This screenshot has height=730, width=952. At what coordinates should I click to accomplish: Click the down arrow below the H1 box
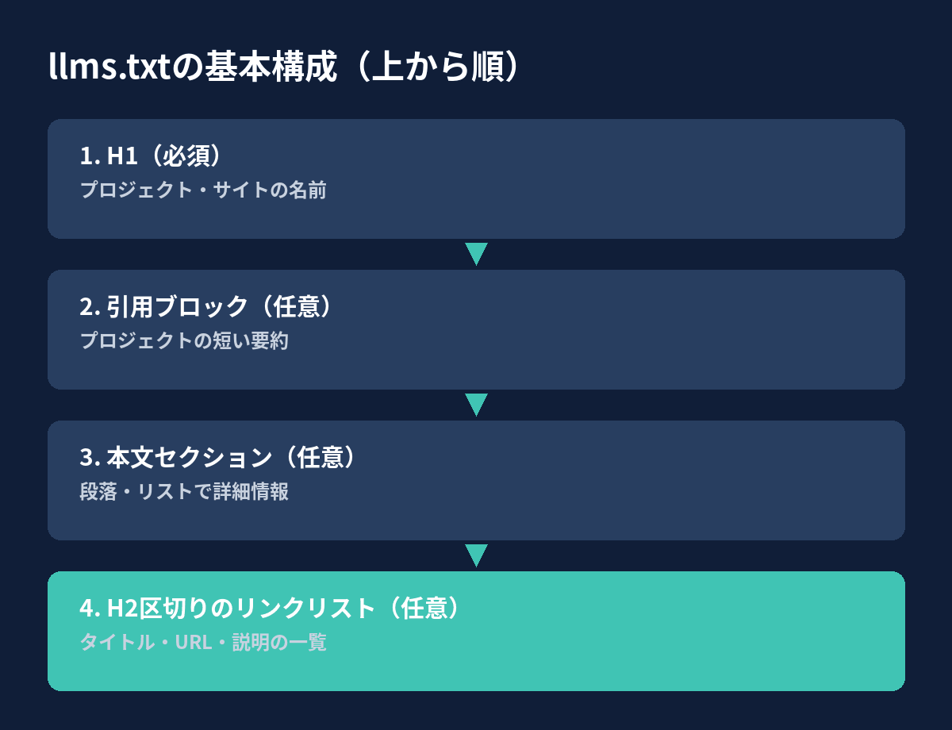click(x=476, y=254)
